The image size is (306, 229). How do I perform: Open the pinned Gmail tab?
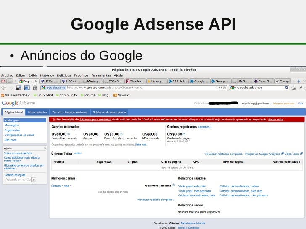(x=3, y=81)
